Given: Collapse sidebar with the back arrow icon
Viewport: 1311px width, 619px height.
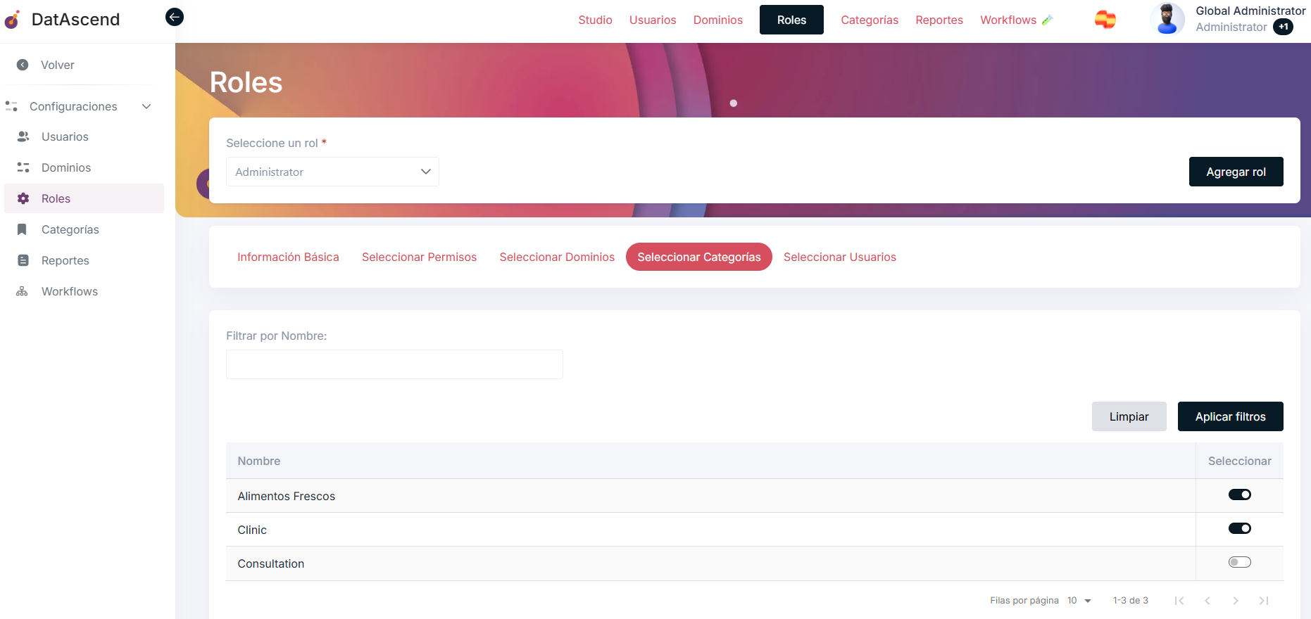Looking at the screenshot, I should click(175, 17).
